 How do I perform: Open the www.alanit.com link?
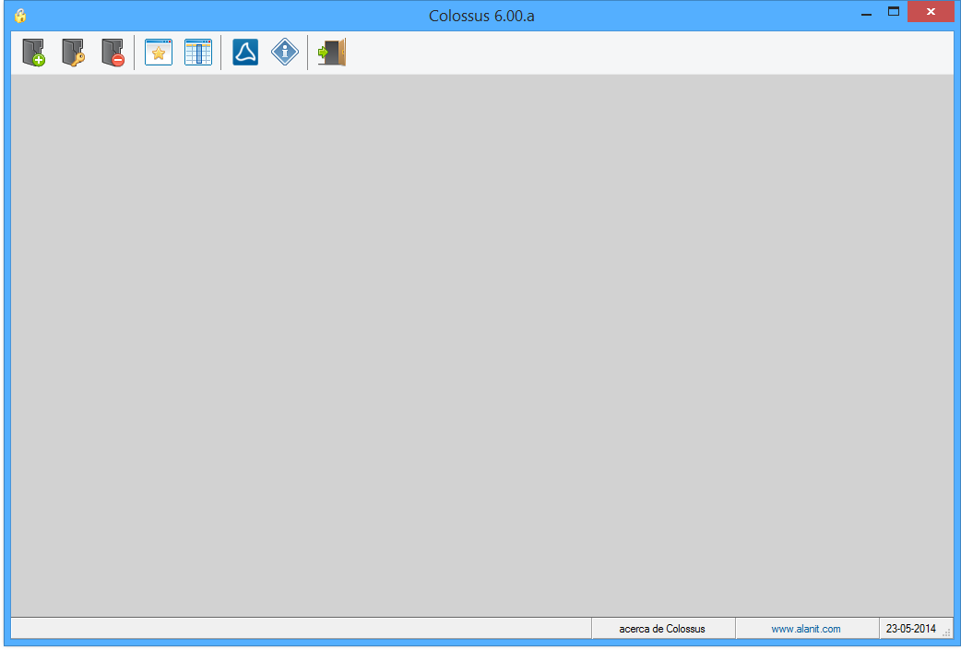tap(806, 629)
